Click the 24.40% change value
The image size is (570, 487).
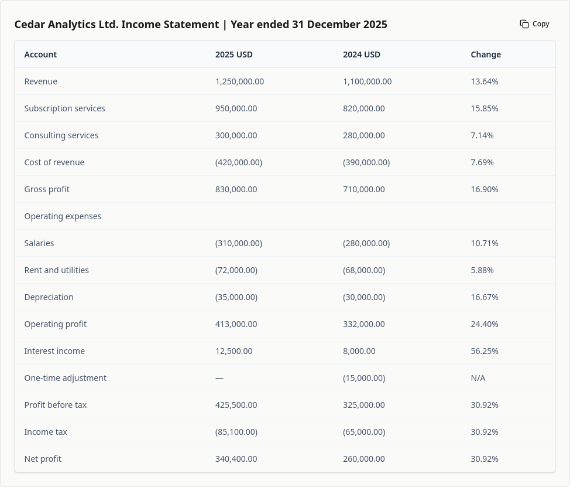[x=484, y=324]
